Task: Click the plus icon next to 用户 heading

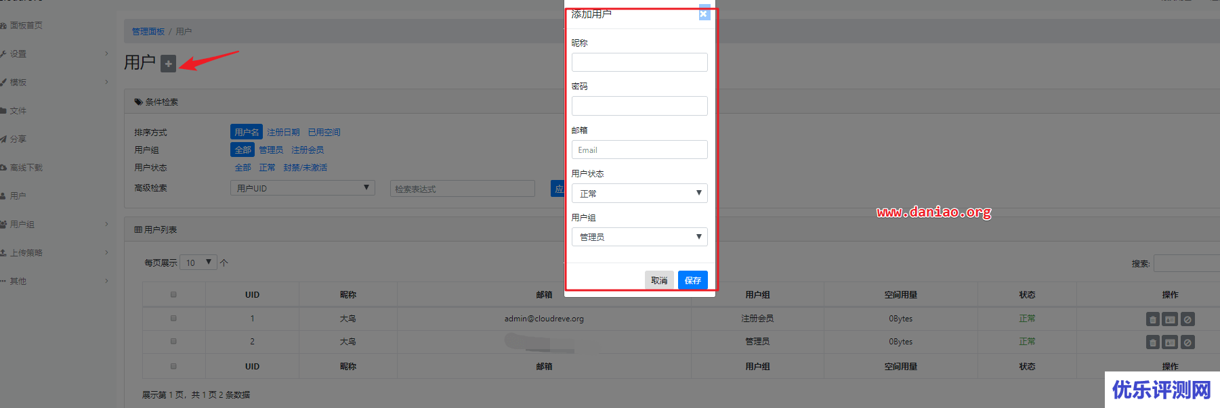Action: 168,64
